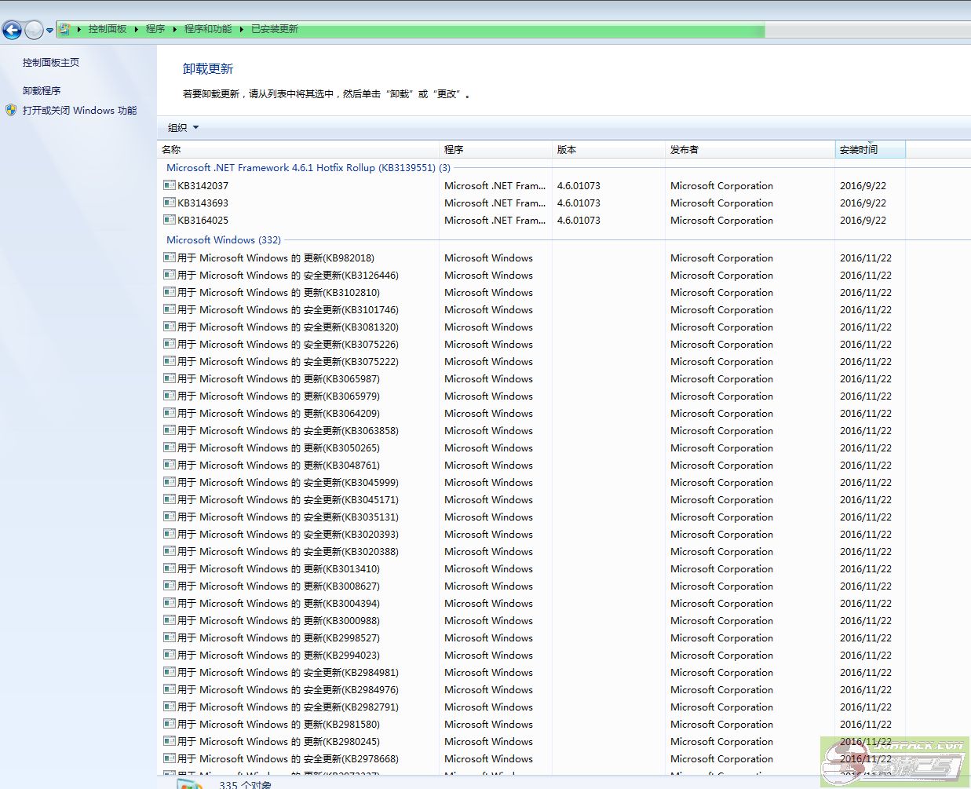Open the 控制面板主页 link
Viewport: 971px width, 789px height.
click(x=50, y=63)
